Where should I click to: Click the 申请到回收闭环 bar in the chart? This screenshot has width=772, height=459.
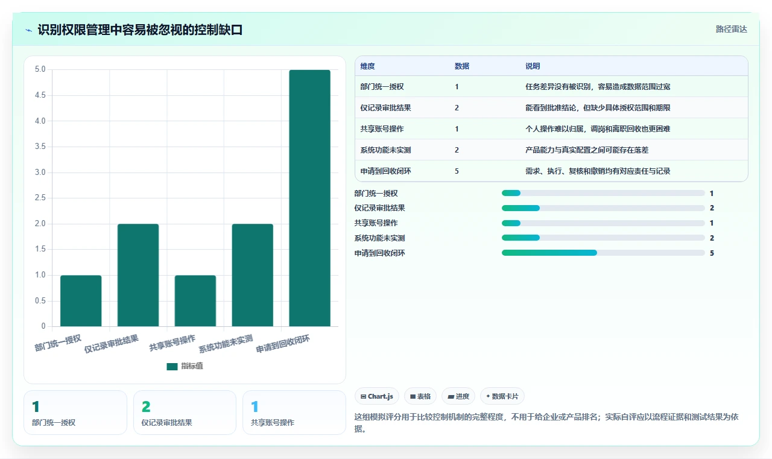pyautogui.click(x=309, y=198)
